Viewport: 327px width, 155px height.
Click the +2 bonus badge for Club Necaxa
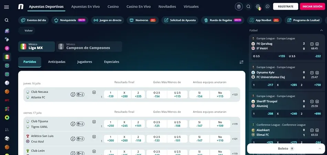[80, 94]
